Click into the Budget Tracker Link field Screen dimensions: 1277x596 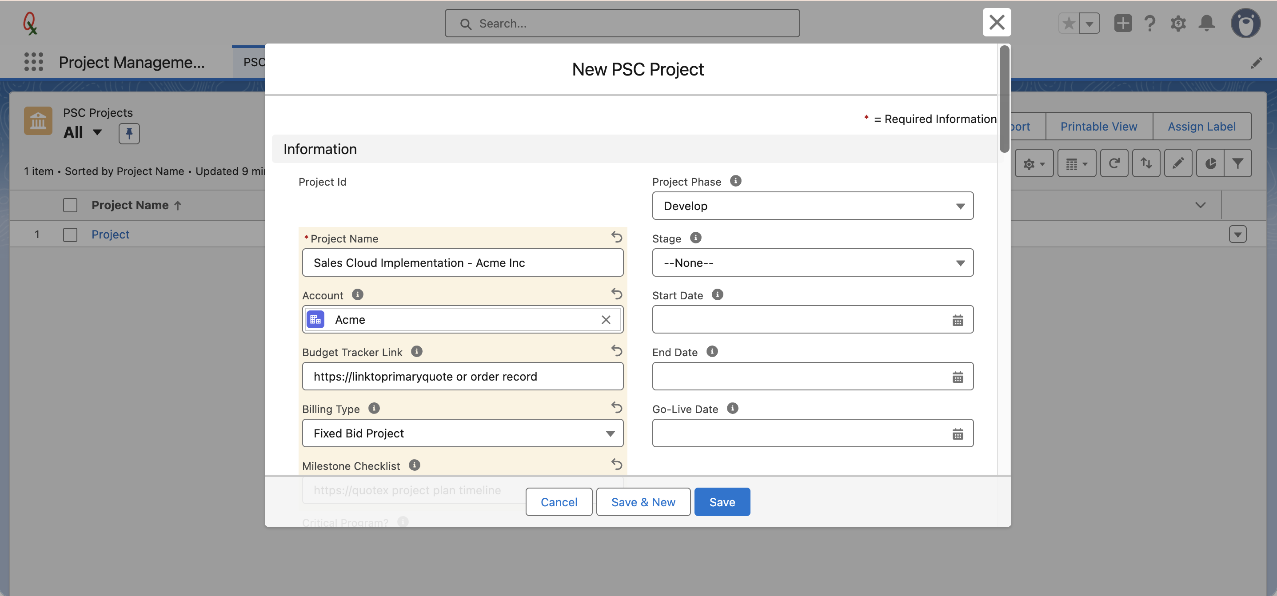(463, 377)
